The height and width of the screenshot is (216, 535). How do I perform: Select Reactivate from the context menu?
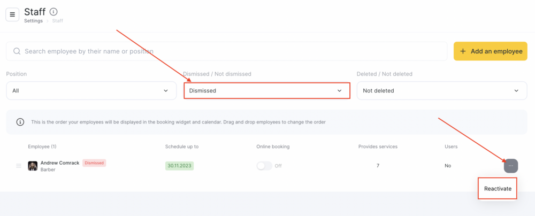point(498,189)
